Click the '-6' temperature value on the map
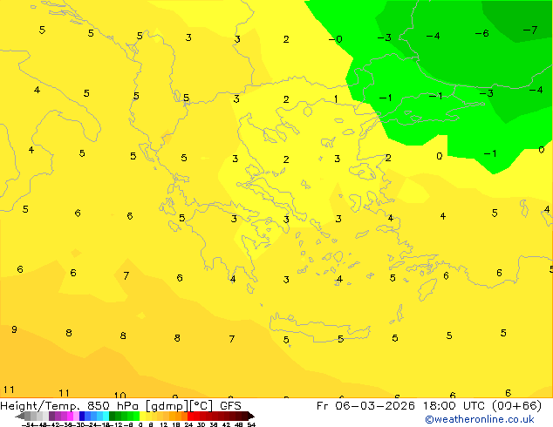The width and height of the screenshot is (553, 427). tap(481, 33)
